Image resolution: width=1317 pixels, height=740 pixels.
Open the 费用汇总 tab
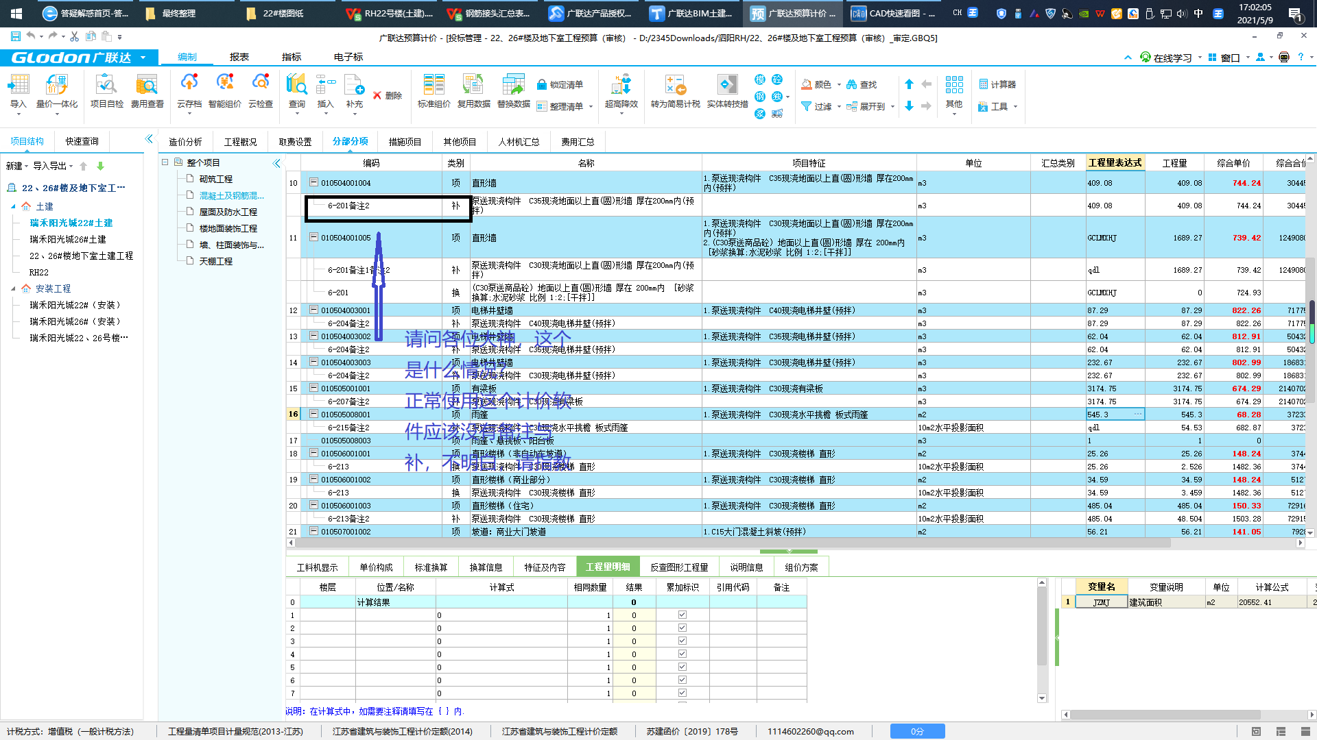578,142
